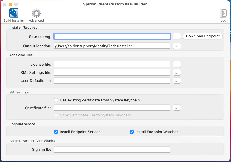
Task: Browse for a License file
Action: pyautogui.click(x=177, y=64)
